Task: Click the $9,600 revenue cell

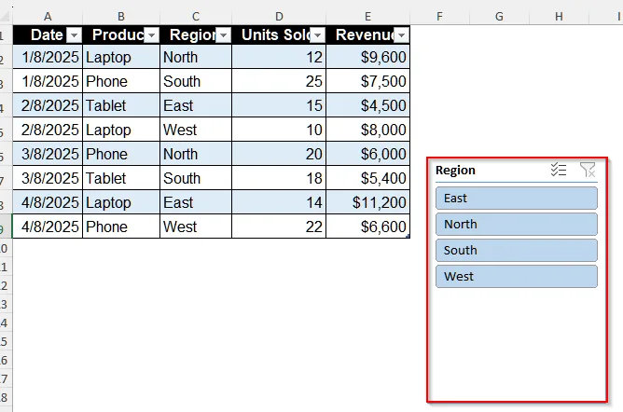Action: pyautogui.click(x=367, y=57)
